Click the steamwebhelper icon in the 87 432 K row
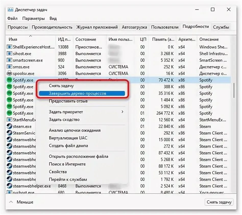This screenshot has width=242, height=215. [x=9, y=153]
